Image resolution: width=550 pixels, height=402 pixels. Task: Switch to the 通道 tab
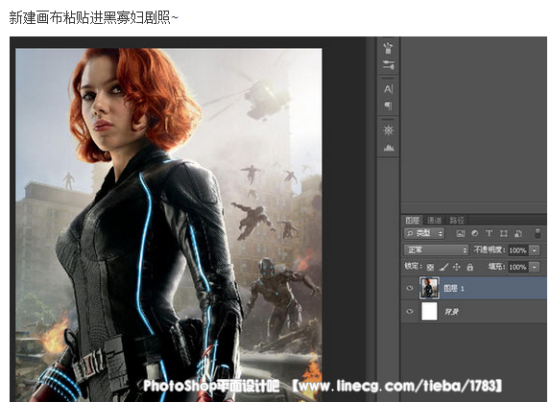(x=434, y=221)
